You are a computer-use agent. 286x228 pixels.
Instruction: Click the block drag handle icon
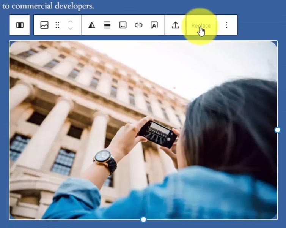click(x=57, y=25)
